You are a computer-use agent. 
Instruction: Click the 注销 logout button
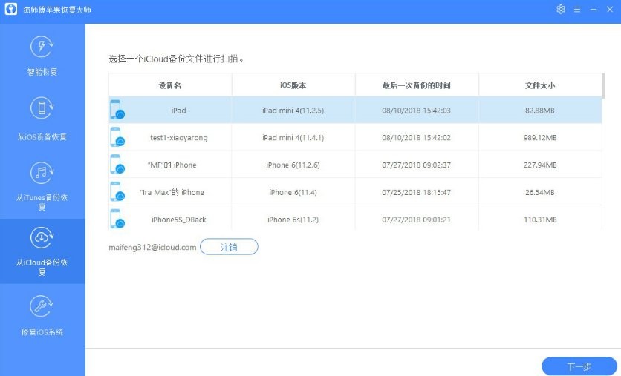pos(229,247)
